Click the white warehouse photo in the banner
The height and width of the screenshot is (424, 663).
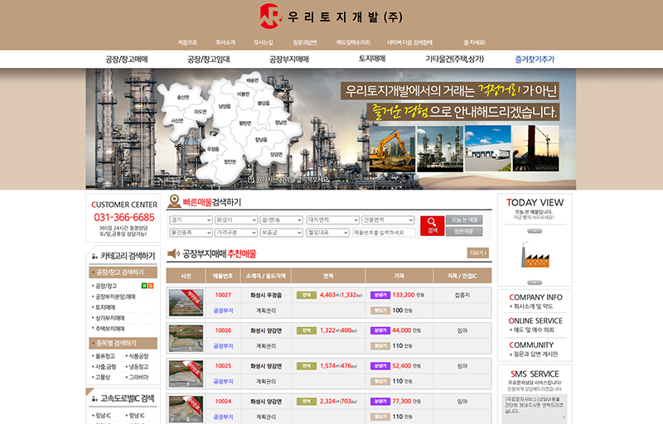487,149
